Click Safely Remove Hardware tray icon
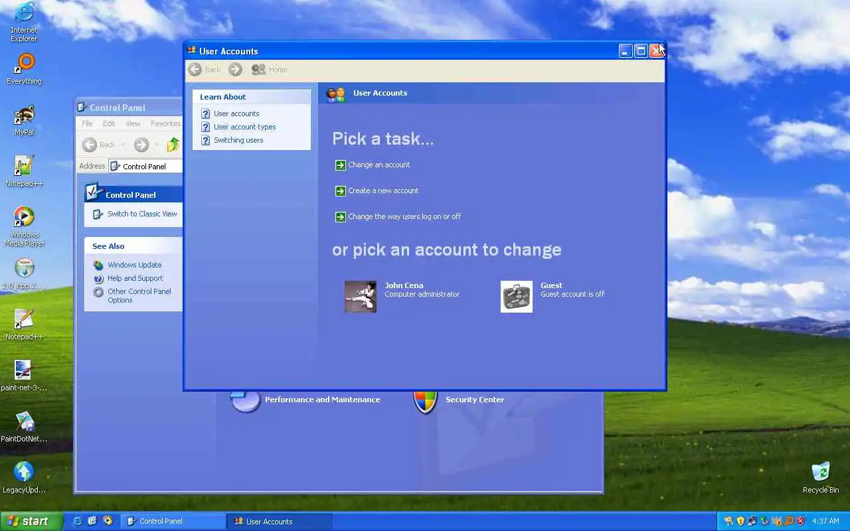This screenshot has width=850, height=531. pos(764,521)
